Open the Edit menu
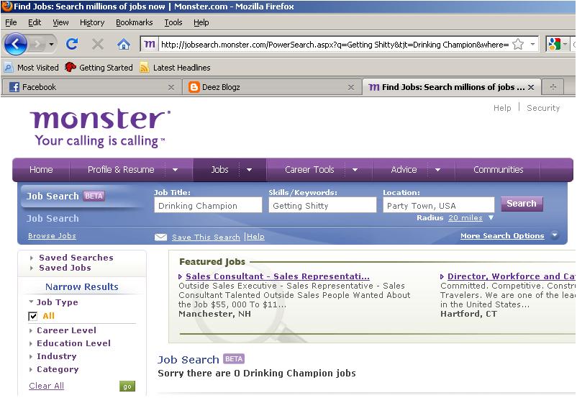This screenshot has height=398, width=577. [x=35, y=22]
